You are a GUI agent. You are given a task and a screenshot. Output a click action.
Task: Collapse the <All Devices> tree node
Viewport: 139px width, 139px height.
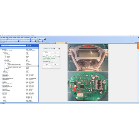pyautogui.click(x=1, y=49)
